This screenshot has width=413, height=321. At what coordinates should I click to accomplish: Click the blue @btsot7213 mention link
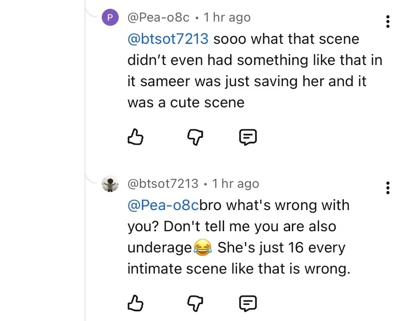coord(168,39)
